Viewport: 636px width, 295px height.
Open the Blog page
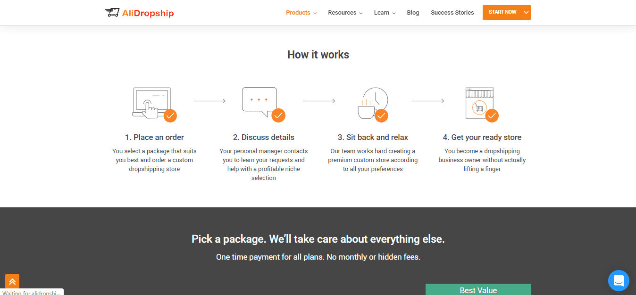tap(413, 13)
